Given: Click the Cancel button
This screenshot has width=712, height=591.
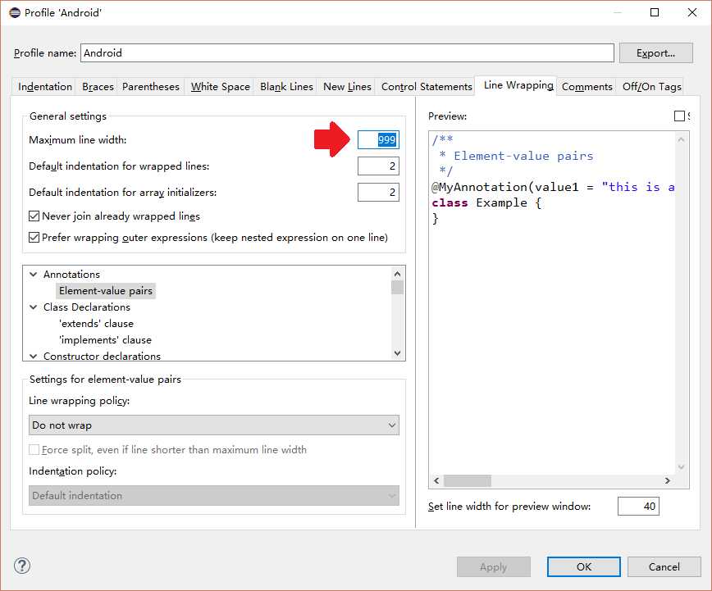Looking at the screenshot, I should pos(664,567).
